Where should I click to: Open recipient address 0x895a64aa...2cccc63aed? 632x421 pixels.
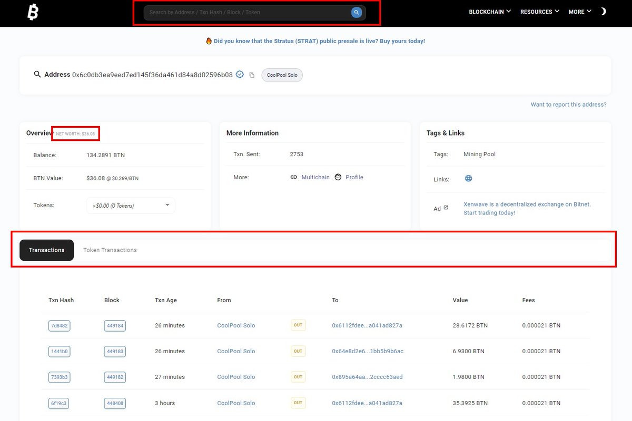(x=367, y=377)
